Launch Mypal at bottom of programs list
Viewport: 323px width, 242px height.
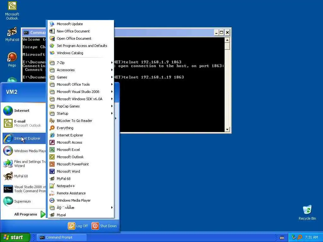coord(81,215)
